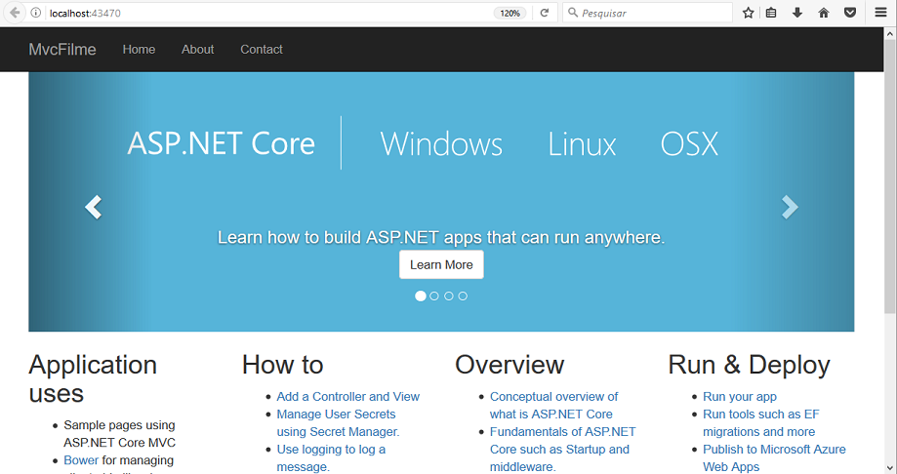The height and width of the screenshot is (474, 897).
Task: Click the MvcFilme brand link
Action: click(x=62, y=49)
